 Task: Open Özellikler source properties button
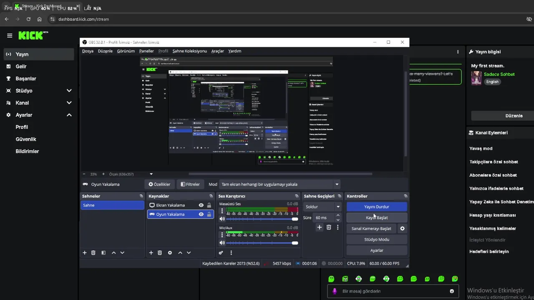[x=159, y=184]
